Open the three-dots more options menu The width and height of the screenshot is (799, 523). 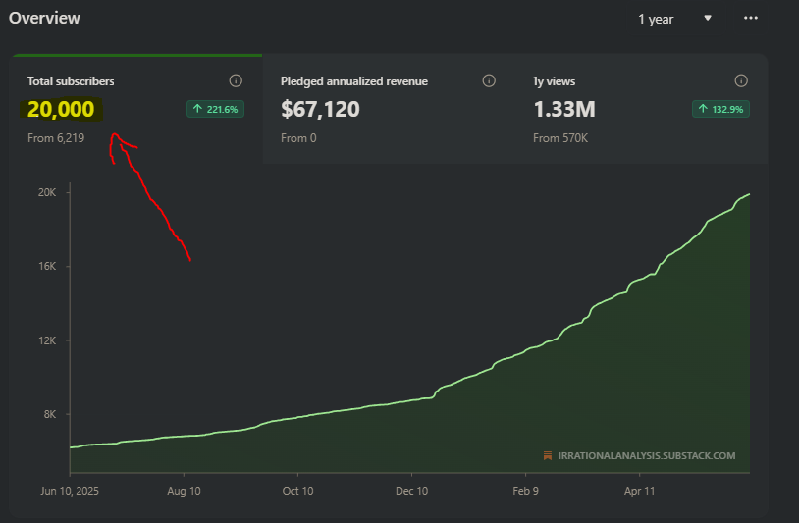(751, 18)
